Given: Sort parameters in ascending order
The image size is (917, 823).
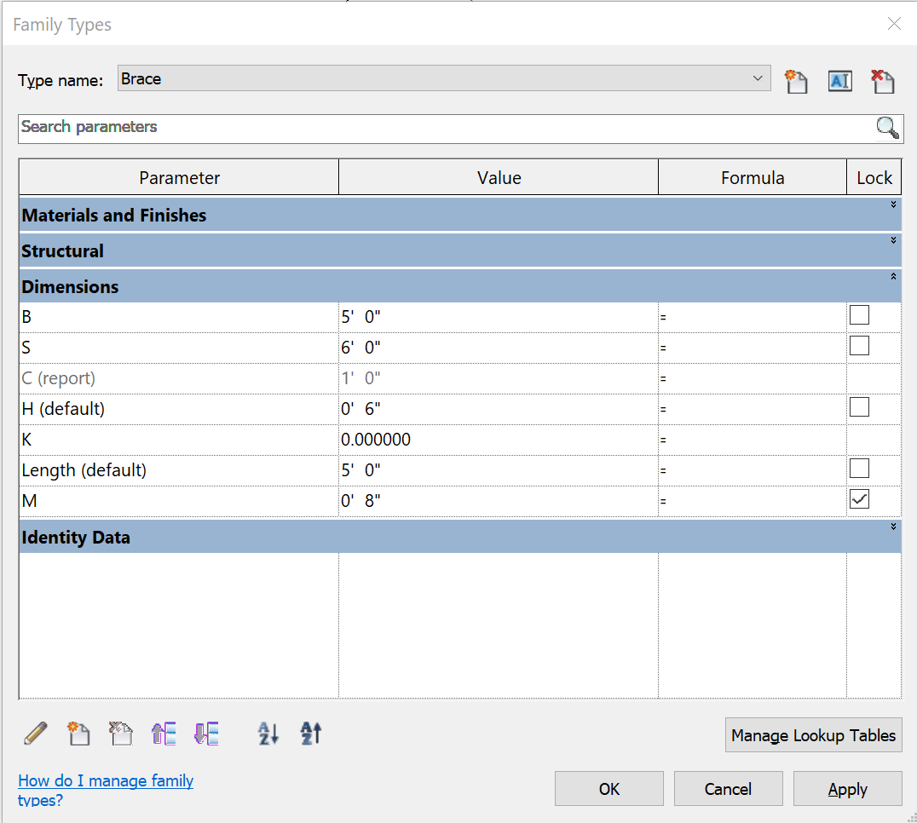Looking at the screenshot, I should click(x=268, y=734).
